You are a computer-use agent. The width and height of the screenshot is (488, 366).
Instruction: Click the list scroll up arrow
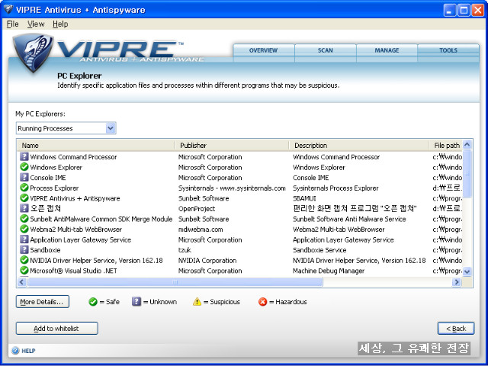(467, 144)
